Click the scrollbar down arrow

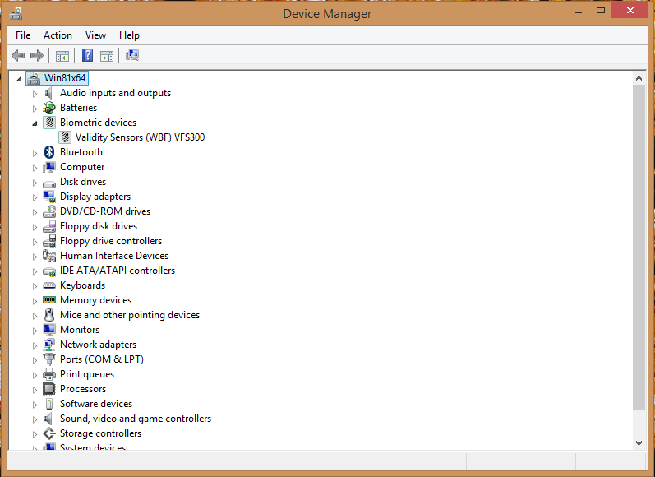[x=639, y=443]
